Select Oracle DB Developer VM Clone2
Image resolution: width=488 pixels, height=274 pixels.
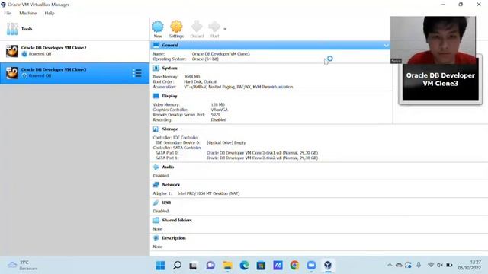tap(75, 51)
